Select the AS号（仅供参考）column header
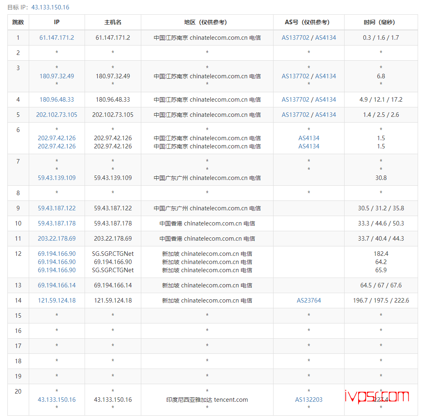423x419 pixels. 309,23
